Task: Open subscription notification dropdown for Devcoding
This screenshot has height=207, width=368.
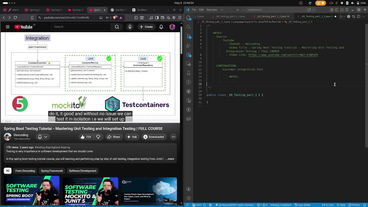Action: 43,137
